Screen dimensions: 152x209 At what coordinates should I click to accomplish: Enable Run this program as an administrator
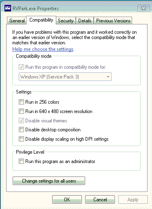(21, 161)
